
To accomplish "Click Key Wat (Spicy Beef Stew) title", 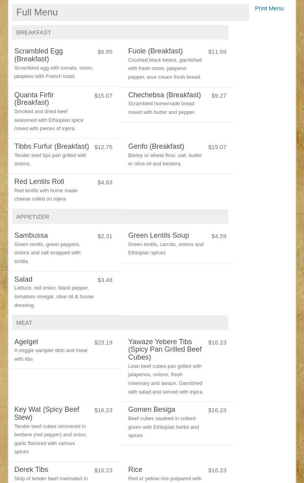I will pyautogui.click(x=47, y=413).
